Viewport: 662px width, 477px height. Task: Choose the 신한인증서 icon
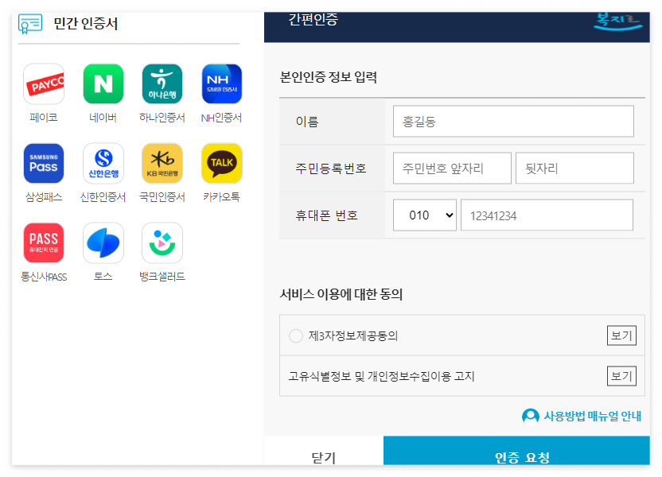tap(103, 163)
